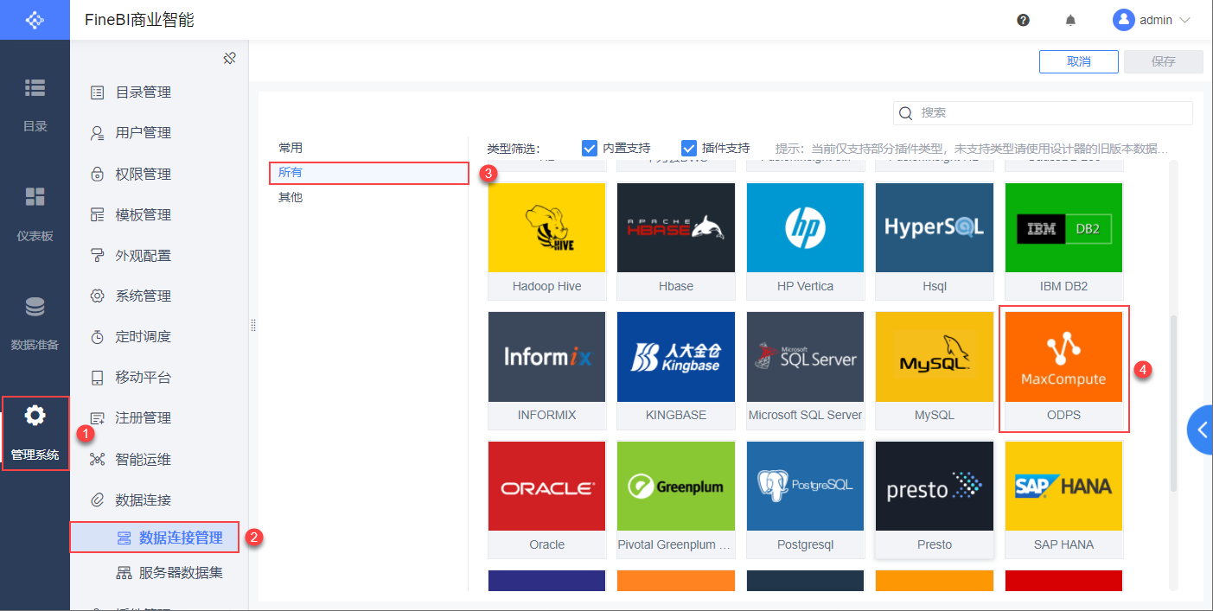Viewport: 1213px width, 611px height.
Task: Choose the SAP HANA connection tile
Action: tap(1063, 500)
